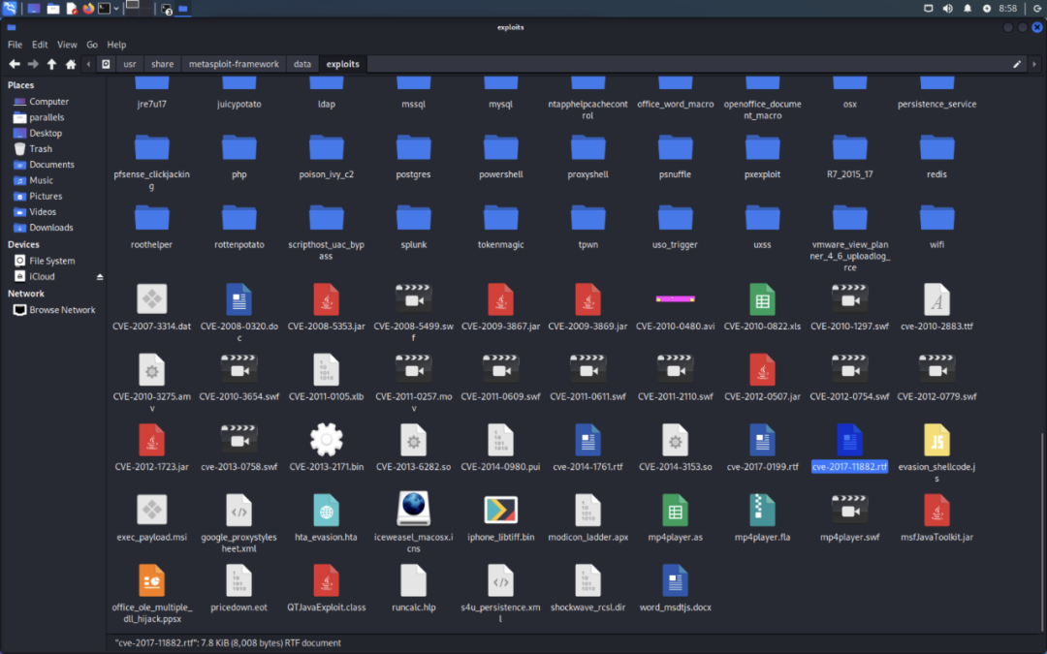The width and height of the screenshot is (1047, 654).
Task: Go back using the back arrow
Action: click(x=14, y=64)
